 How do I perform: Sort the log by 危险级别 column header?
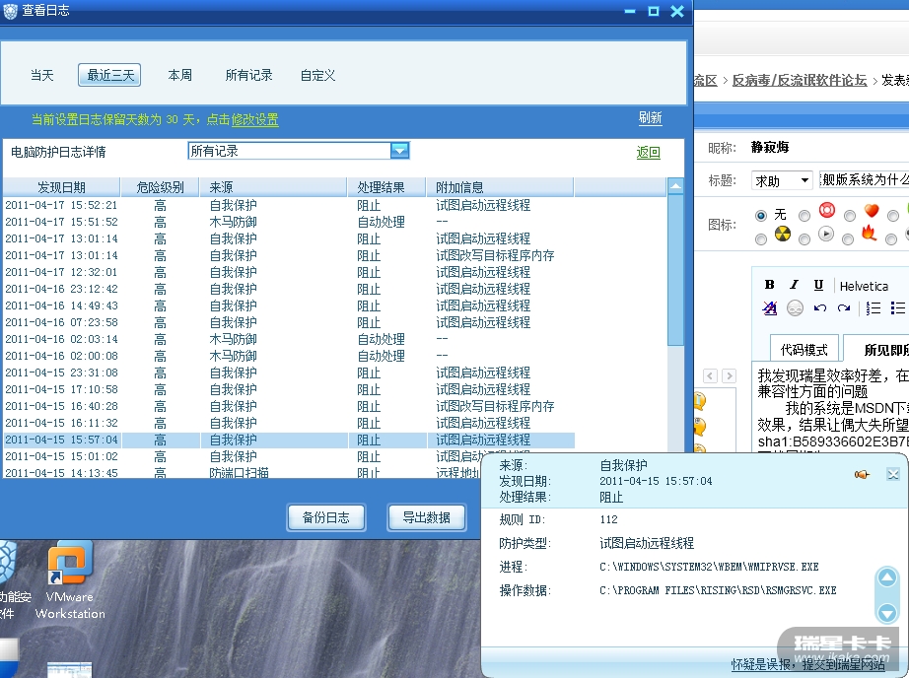160,187
